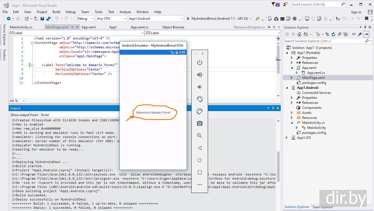Start debugging on MyAndroidEmul

pyautogui.click(x=188, y=19)
